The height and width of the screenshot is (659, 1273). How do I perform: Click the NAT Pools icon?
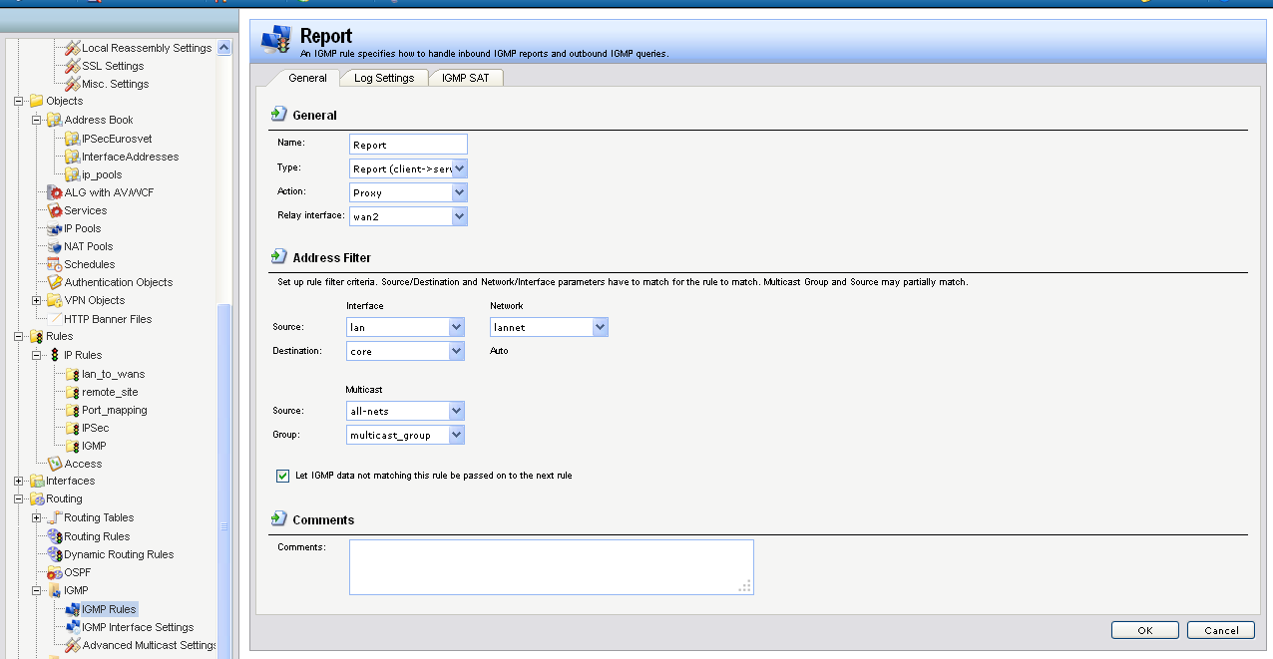coord(55,246)
